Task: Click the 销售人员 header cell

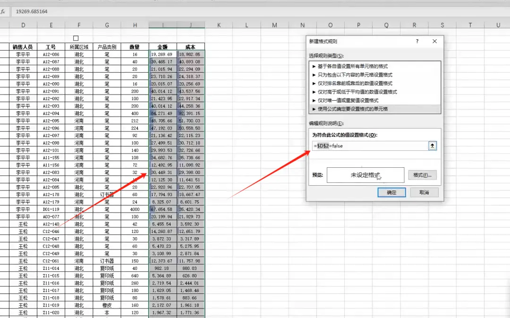Action: (x=23, y=47)
